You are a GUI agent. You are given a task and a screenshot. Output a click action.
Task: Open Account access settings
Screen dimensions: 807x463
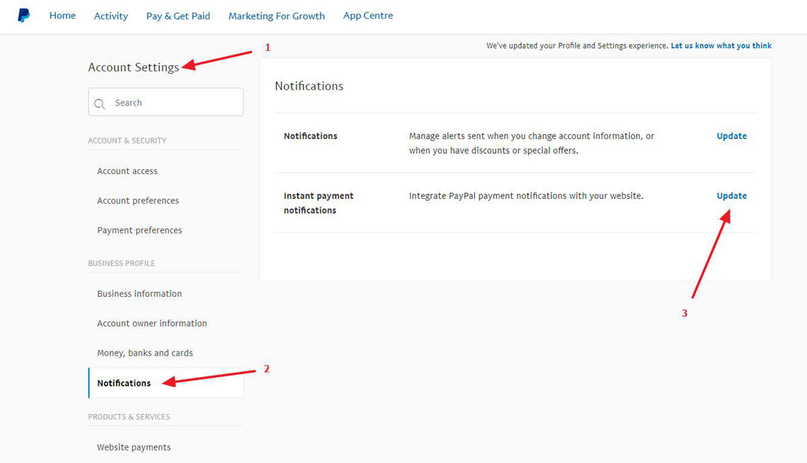click(x=127, y=171)
